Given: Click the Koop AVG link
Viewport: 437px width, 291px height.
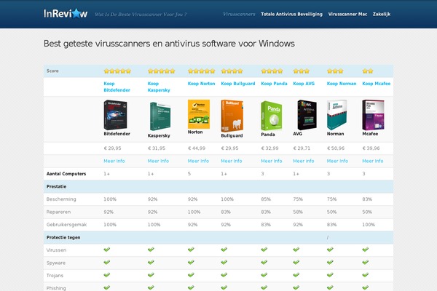Looking at the screenshot, I should 304,84.
